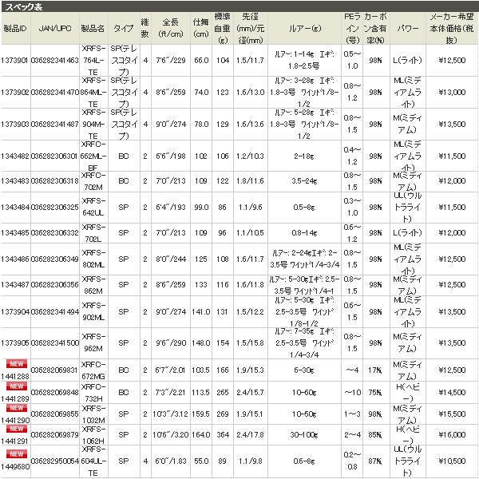
Task: Click the tip/butt diameter 1.2/10.3
Action: point(250,156)
